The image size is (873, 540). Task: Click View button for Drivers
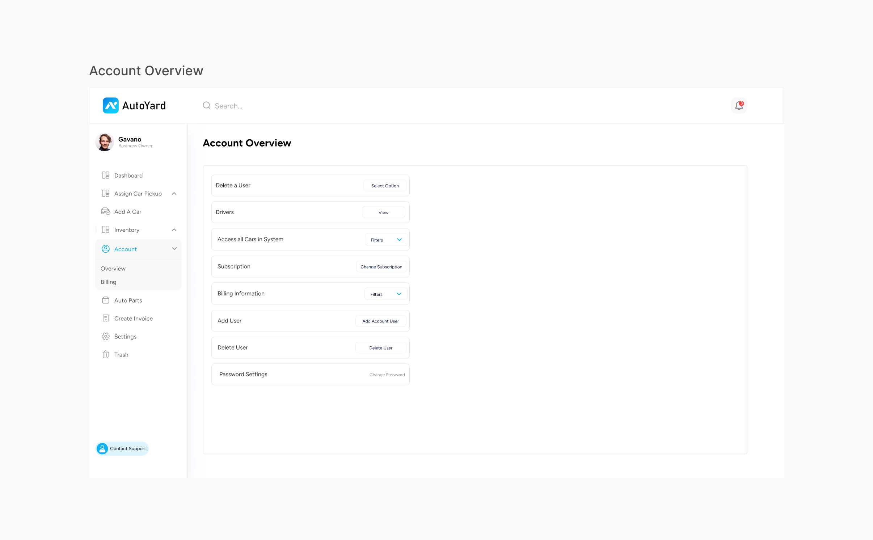(x=383, y=212)
